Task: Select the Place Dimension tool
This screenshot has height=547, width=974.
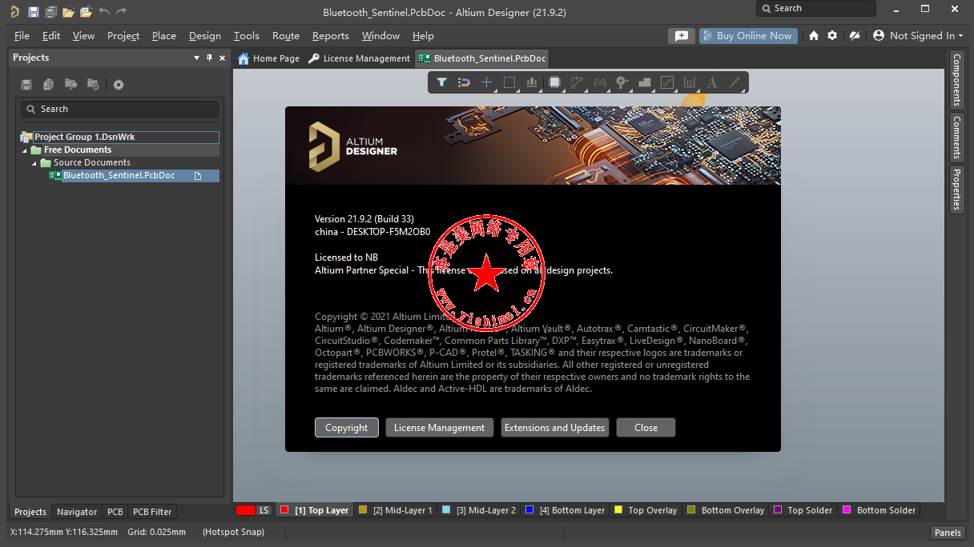Action: coord(690,82)
